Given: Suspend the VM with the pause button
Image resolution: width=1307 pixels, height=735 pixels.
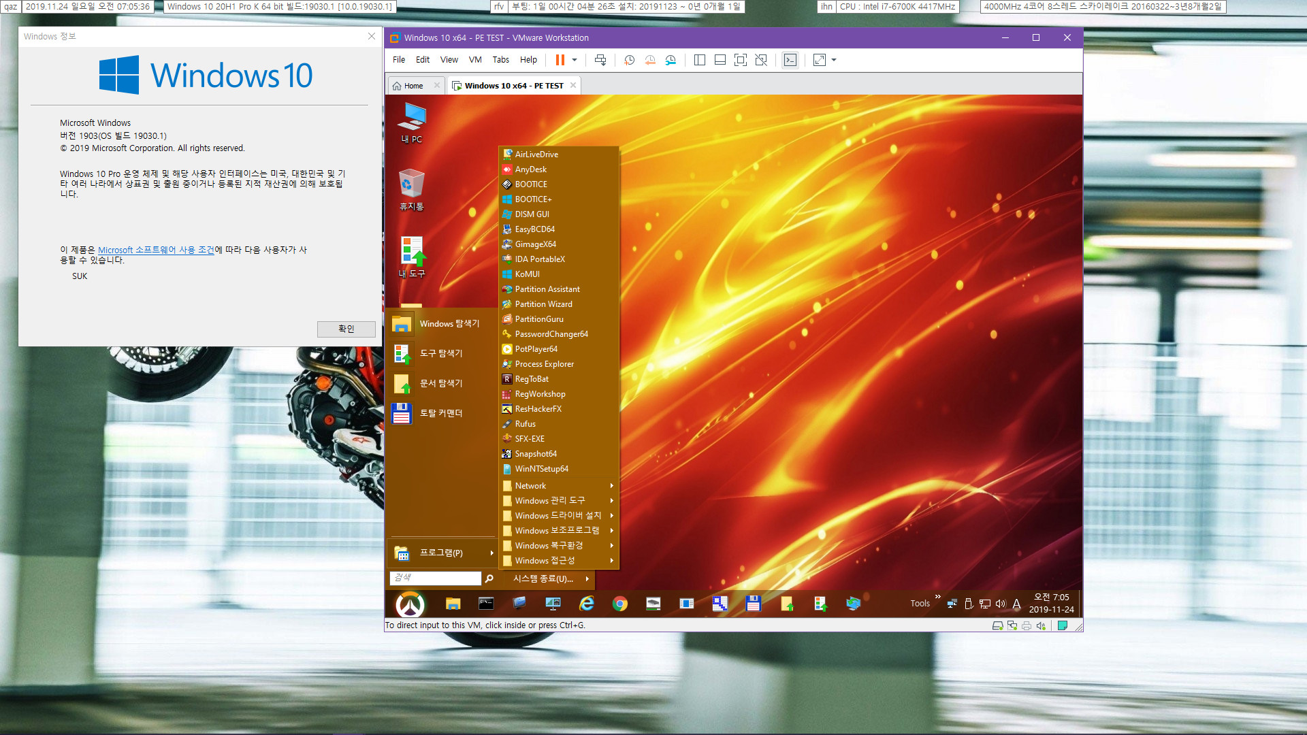Looking at the screenshot, I should tap(560, 60).
